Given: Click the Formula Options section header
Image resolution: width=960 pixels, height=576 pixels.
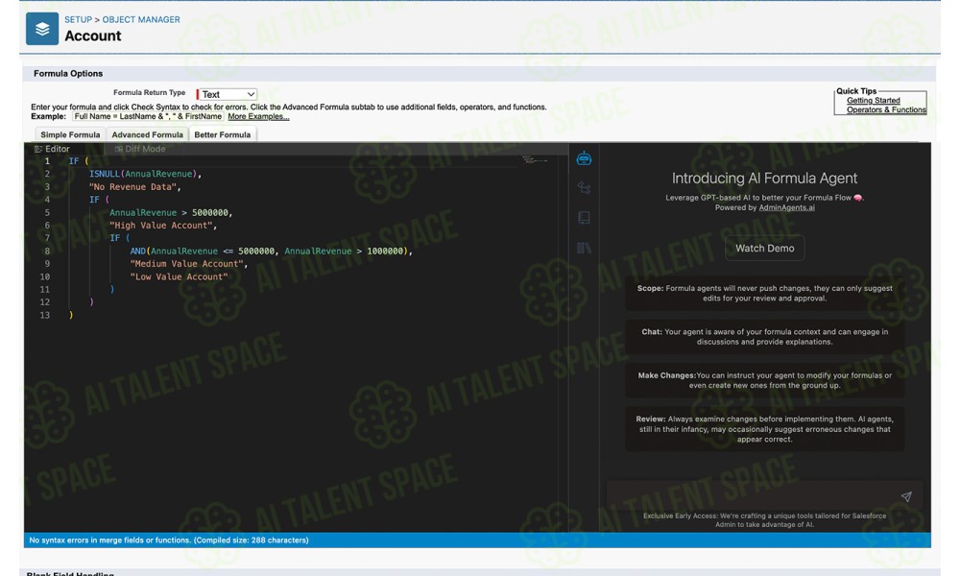Looking at the screenshot, I should point(68,74).
